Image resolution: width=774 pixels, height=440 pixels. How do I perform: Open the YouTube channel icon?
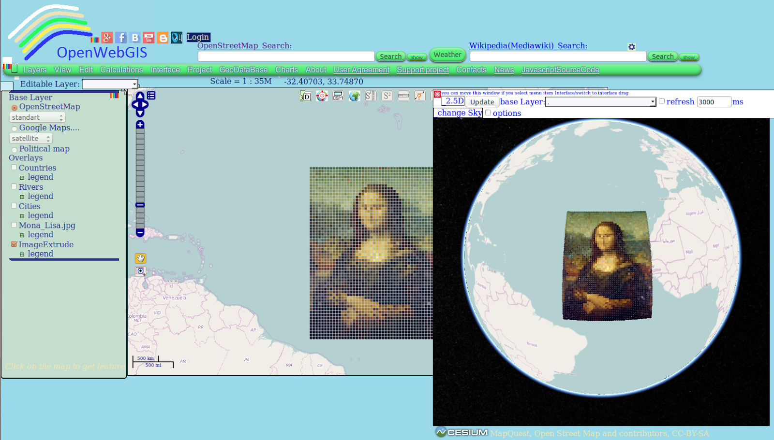pos(149,38)
